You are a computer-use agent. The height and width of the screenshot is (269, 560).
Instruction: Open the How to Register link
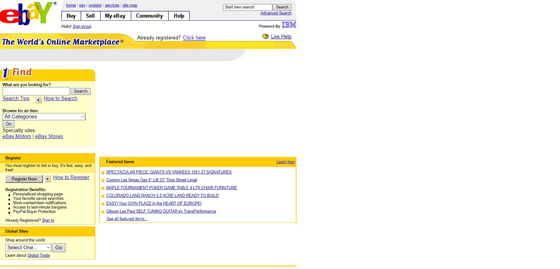tap(71, 178)
